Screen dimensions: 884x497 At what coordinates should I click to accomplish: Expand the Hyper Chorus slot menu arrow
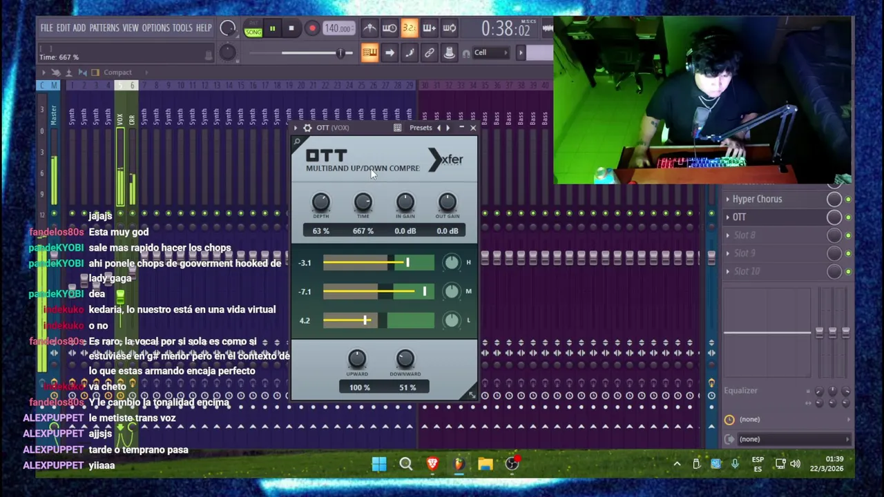(727, 199)
